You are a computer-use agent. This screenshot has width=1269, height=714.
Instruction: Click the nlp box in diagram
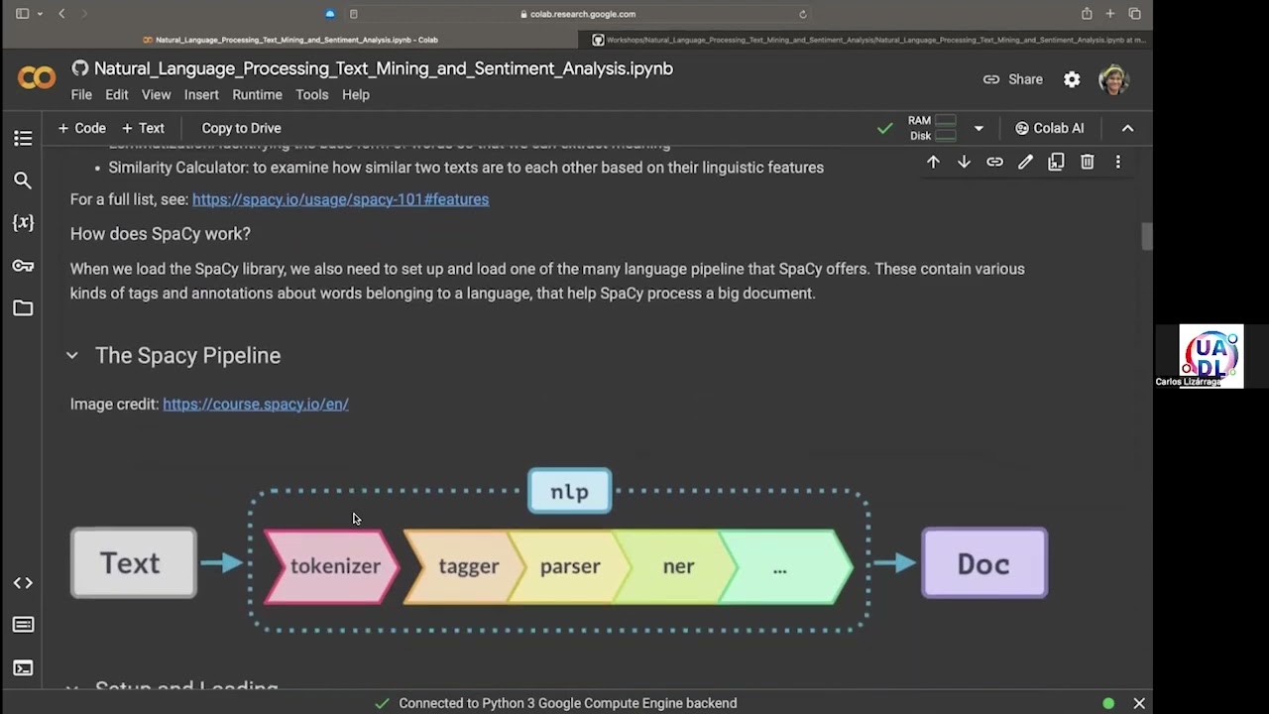coord(570,491)
